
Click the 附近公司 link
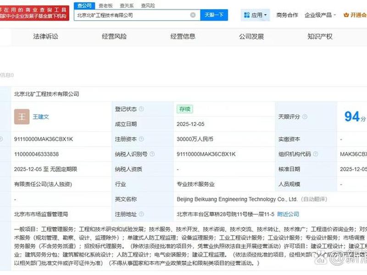point(288,214)
